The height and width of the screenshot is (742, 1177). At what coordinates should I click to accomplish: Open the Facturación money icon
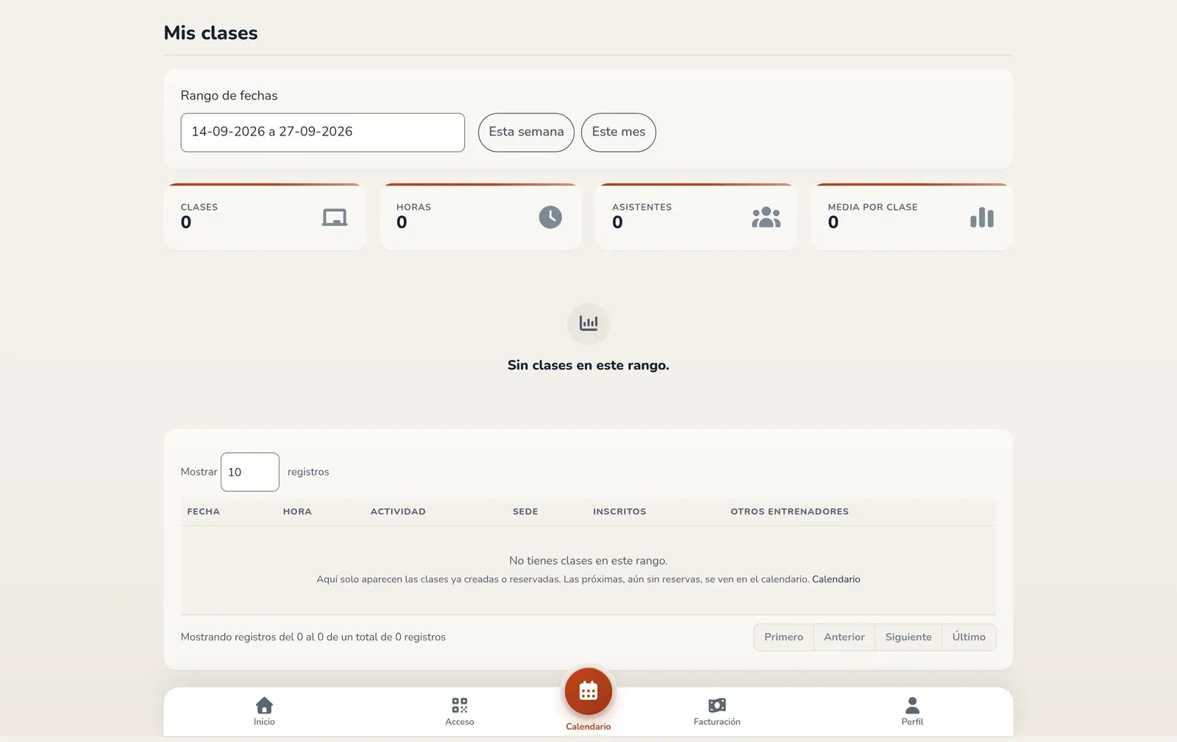click(717, 705)
